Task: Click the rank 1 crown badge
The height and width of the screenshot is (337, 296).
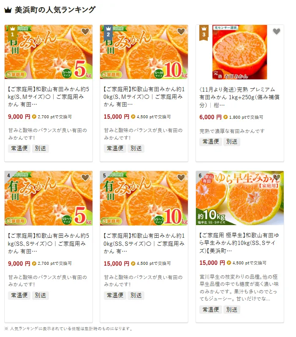Action: (13, 33)
